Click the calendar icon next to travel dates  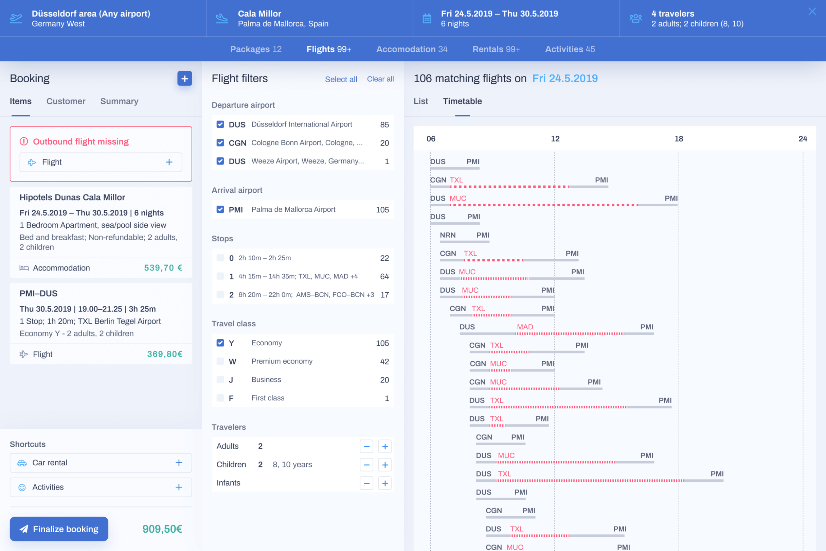coord(427,18)
